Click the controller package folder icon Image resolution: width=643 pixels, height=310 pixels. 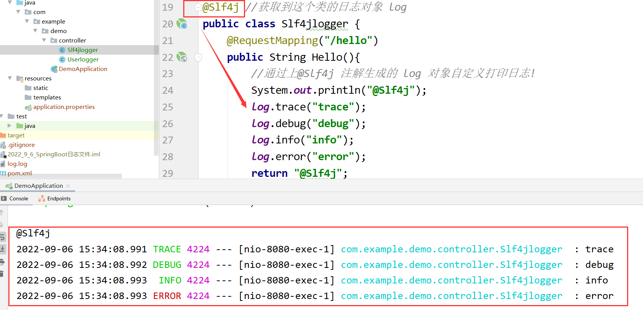click(54, 41)
